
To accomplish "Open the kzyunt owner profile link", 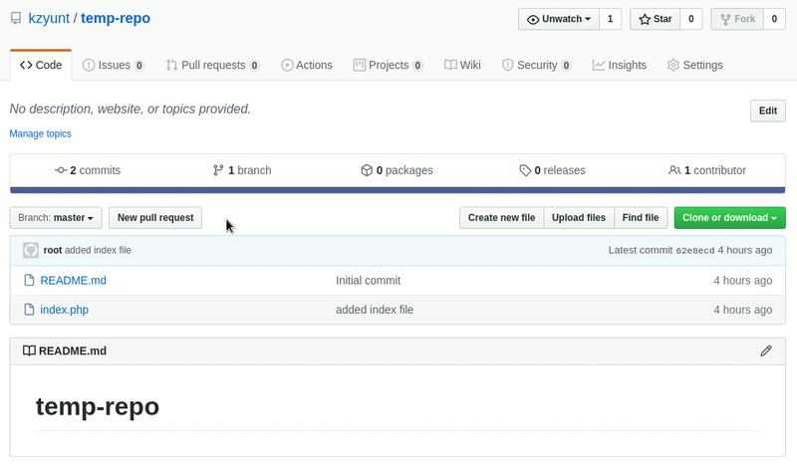I will (x=49, y=18).
